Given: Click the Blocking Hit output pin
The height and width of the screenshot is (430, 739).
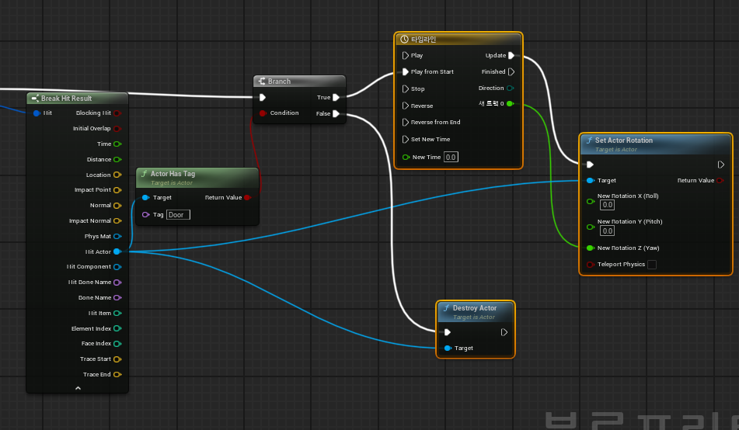Looking at the screenshot, I should tap(117, 113).
